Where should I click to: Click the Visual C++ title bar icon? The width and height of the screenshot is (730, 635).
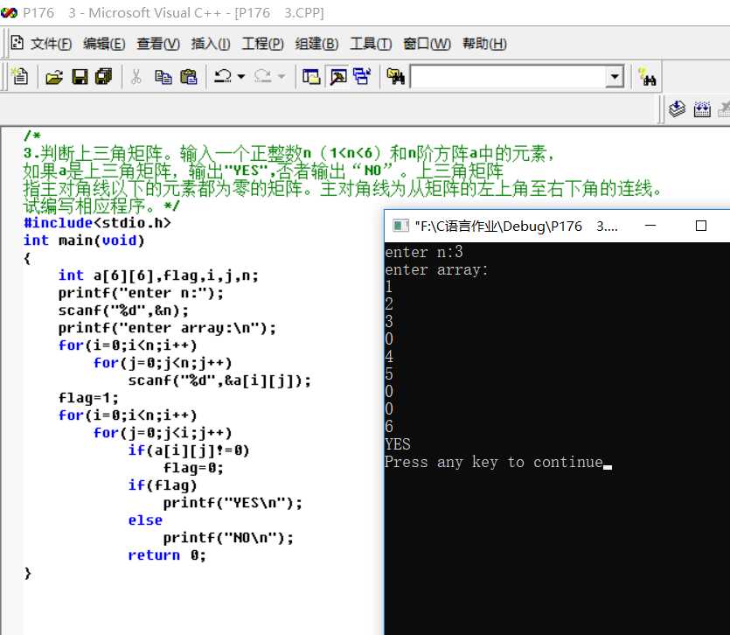(9, 13)
